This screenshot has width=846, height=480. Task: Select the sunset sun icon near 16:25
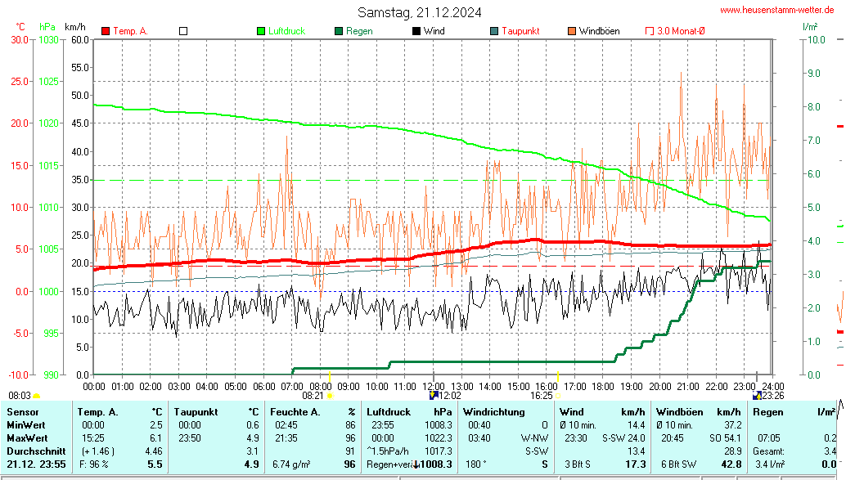(559, 396)
